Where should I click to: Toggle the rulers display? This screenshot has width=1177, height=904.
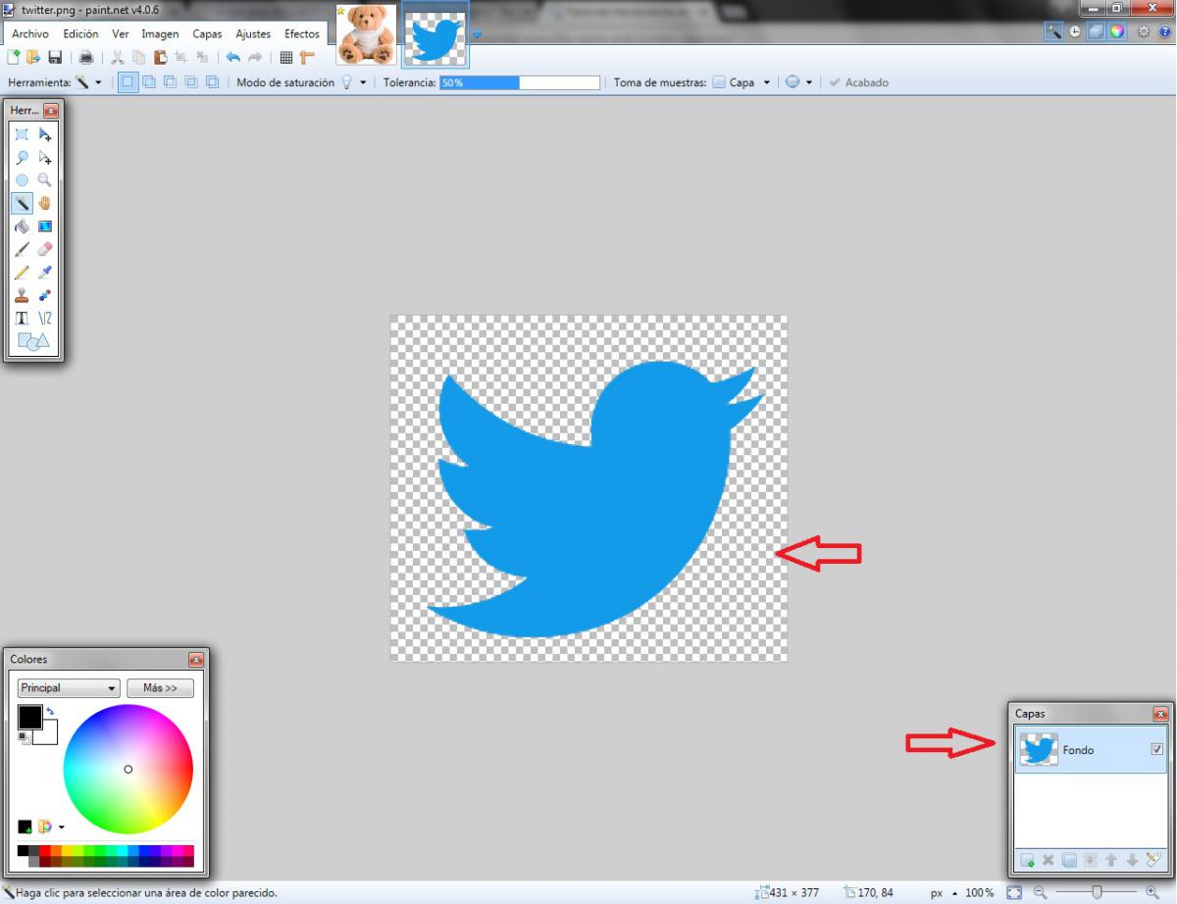pyautogui.click(x=308, y=58)
